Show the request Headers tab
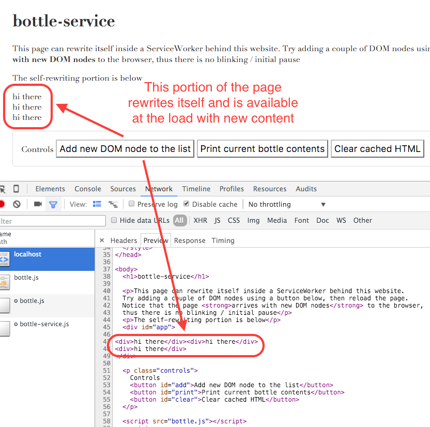430x427 pixels. [x=124, y=240]
